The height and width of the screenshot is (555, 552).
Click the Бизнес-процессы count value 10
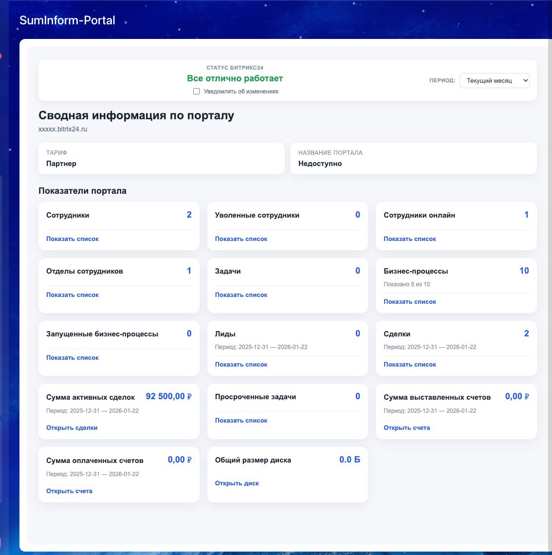click(x=524, y=271)
